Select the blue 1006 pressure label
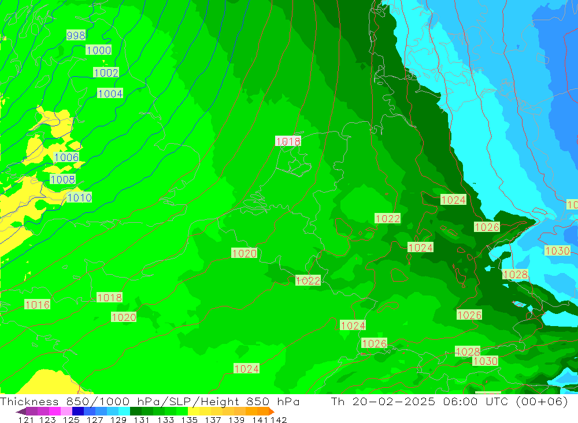 (66, 157)
